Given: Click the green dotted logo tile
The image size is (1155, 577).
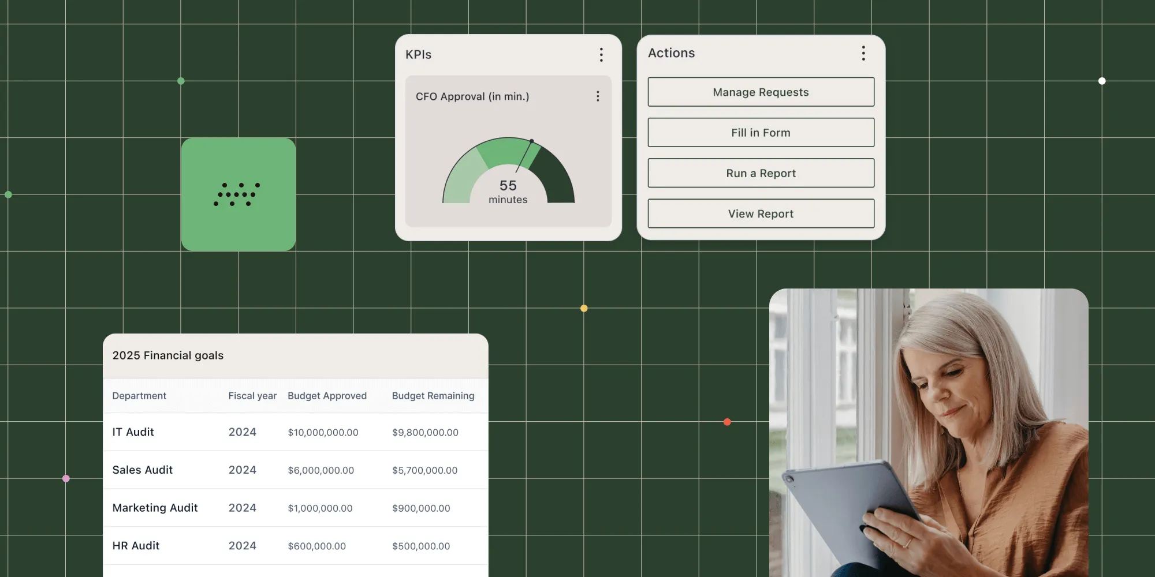Looking at the screenshot, I should point(238,194).
